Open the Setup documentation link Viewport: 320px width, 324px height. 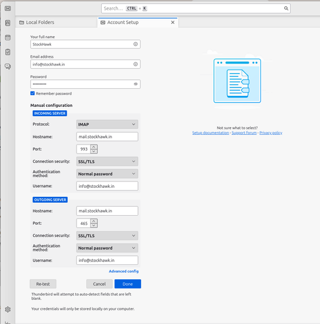[211, 133]
